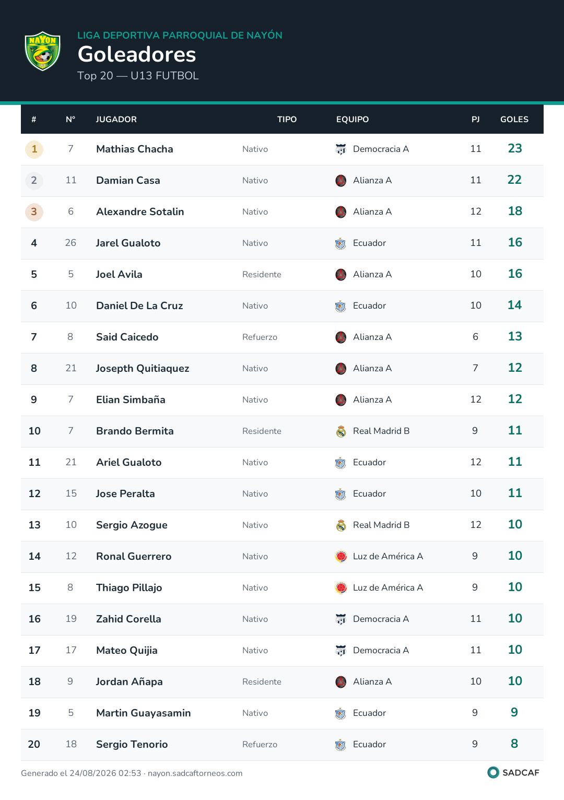Viewport: 564px width, 800px height.
Task: Click Democracia A crest in Zahid Corella row
Action: 341,619
